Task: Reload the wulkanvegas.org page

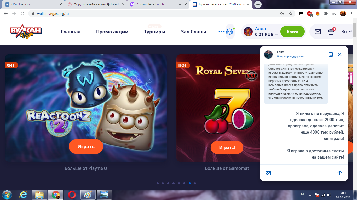Action: [x=22, y=14]
